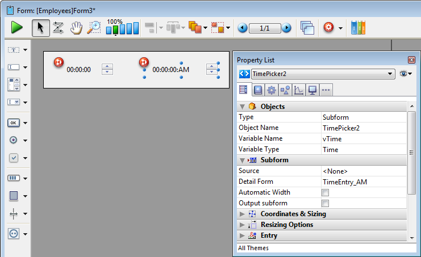Pick the rectangle shape object tool

tap(14, 196)
